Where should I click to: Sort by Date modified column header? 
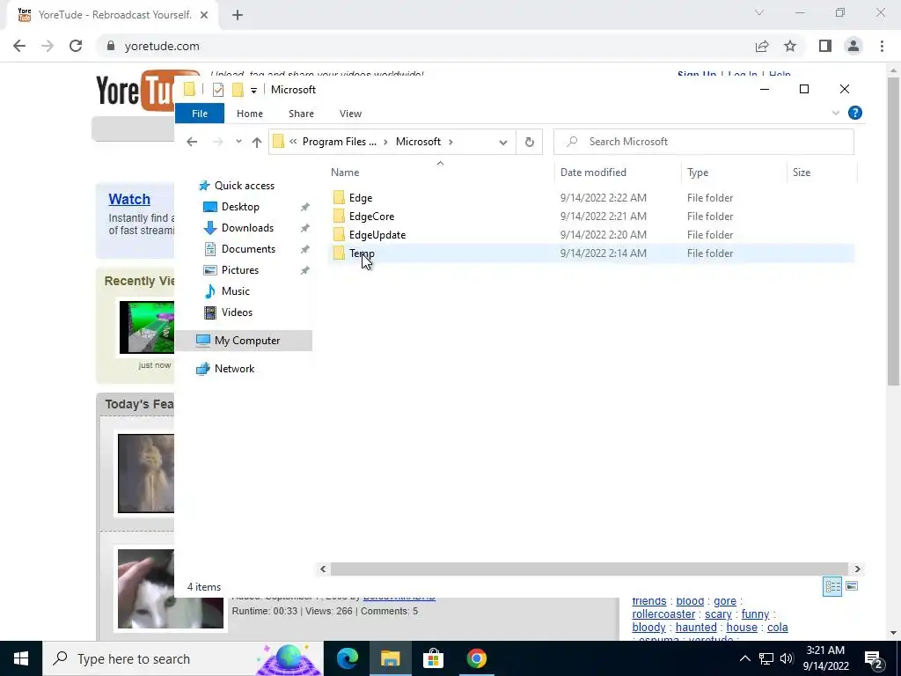click(593, 173)
